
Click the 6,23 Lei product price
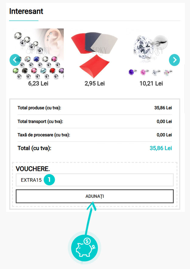[x=38, y=83]
